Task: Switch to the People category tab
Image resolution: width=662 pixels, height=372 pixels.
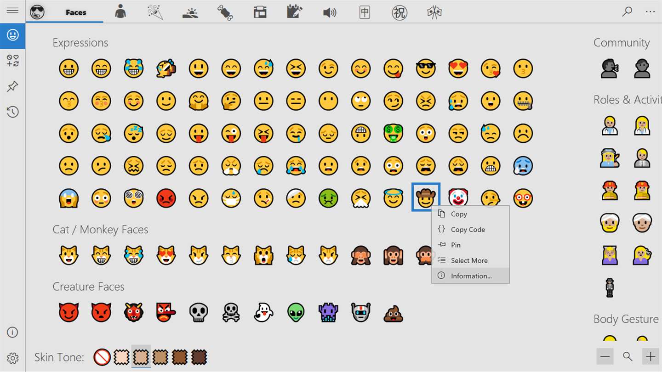Action: tap(120, 11)
